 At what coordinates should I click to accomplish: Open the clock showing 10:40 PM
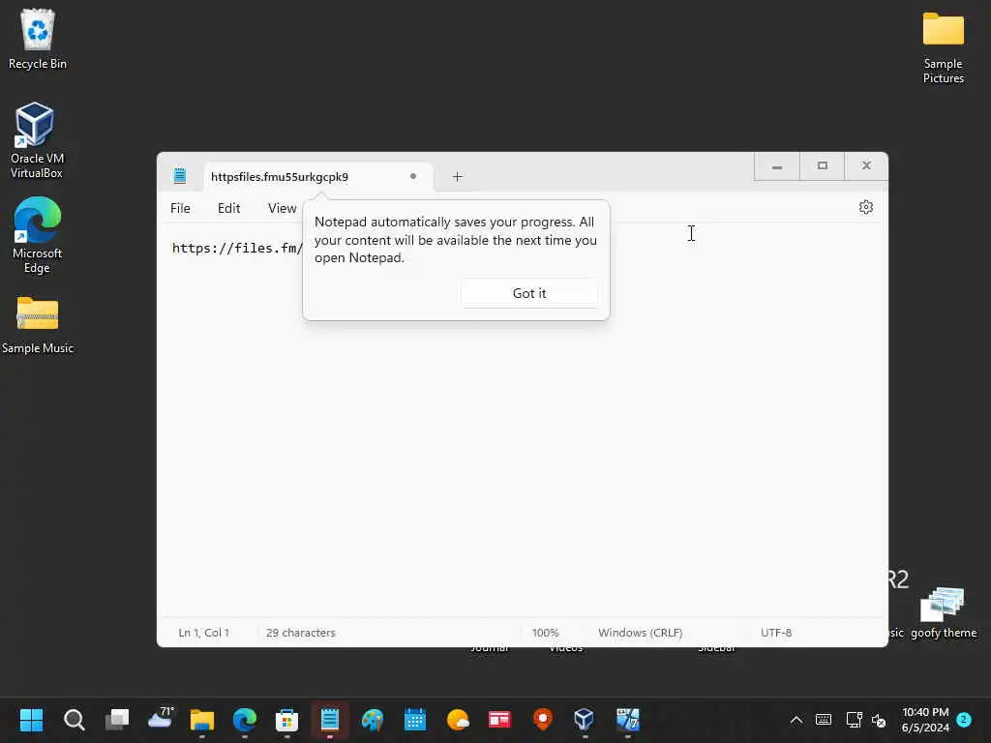pyautogui.click(x=925, y=720)
